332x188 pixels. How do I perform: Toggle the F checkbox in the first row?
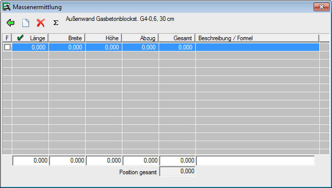[x=7, y=47]
